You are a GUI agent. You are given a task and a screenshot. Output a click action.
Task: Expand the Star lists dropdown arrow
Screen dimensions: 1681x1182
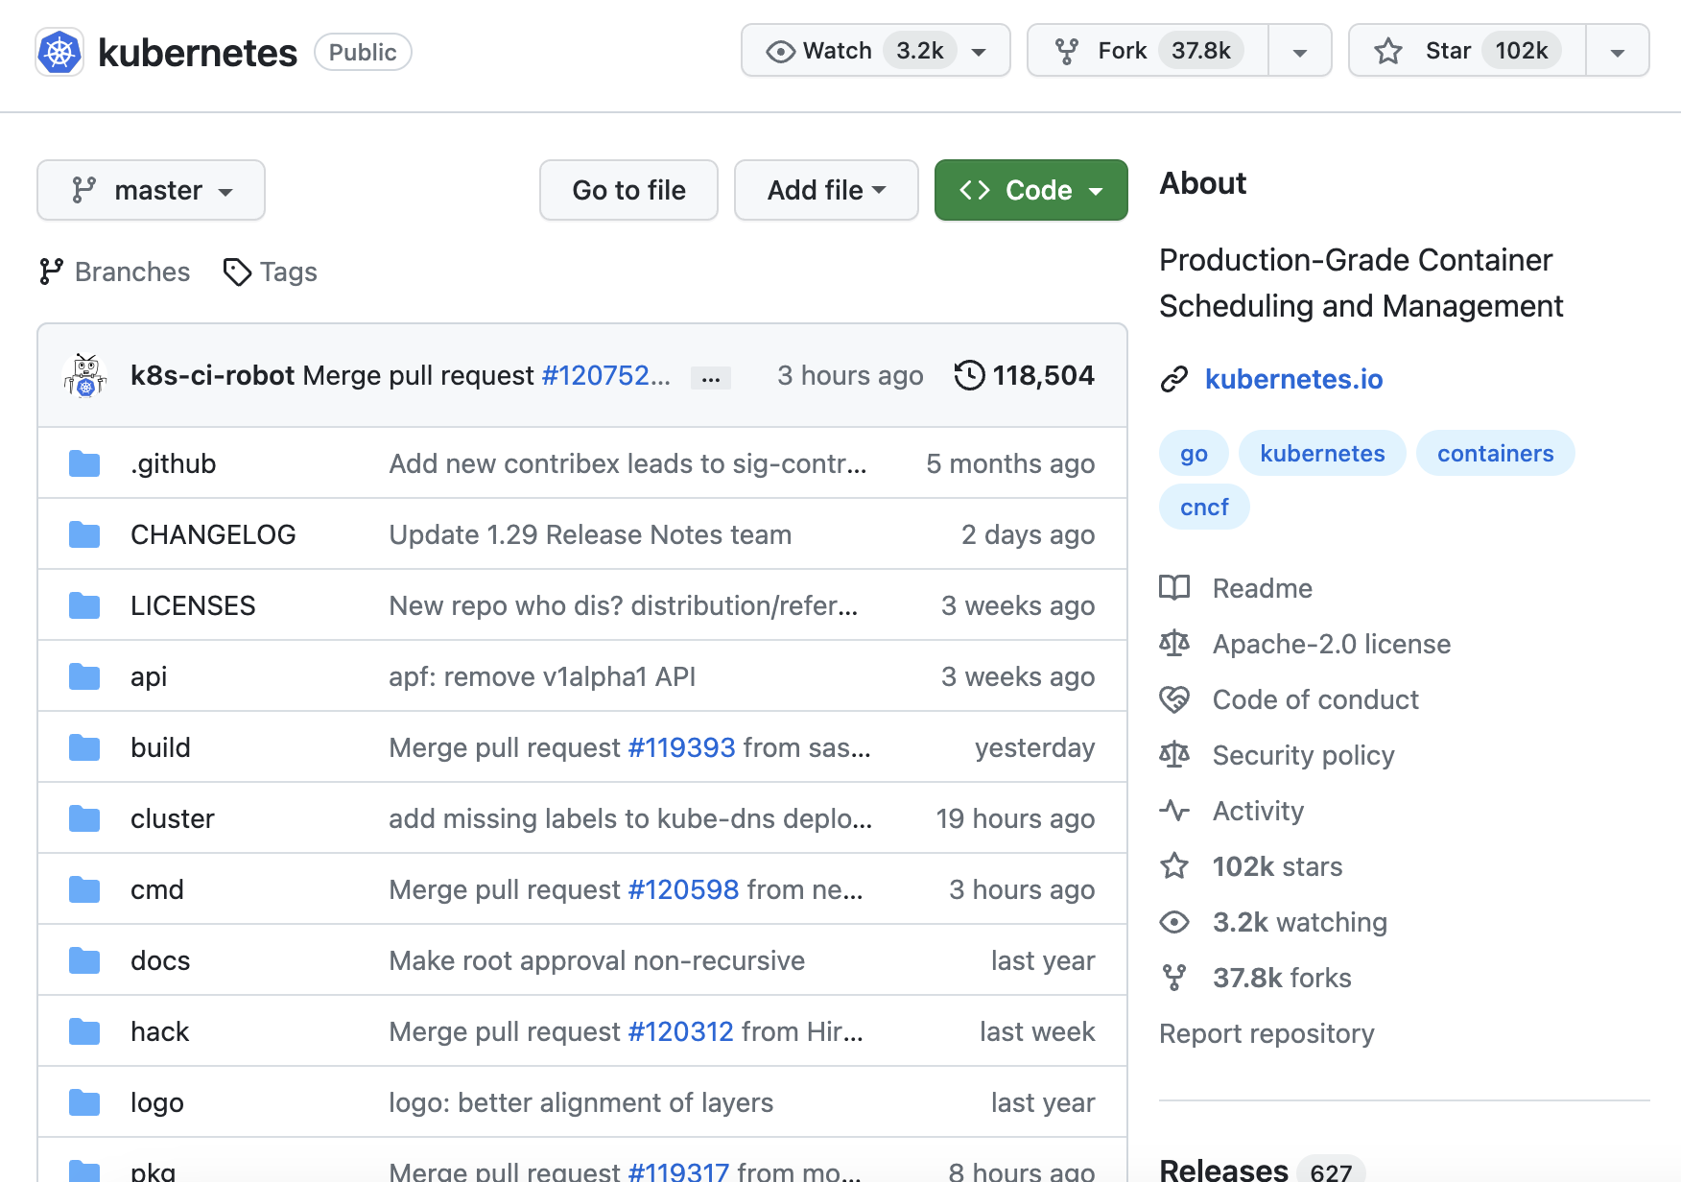coord(1618,51)
